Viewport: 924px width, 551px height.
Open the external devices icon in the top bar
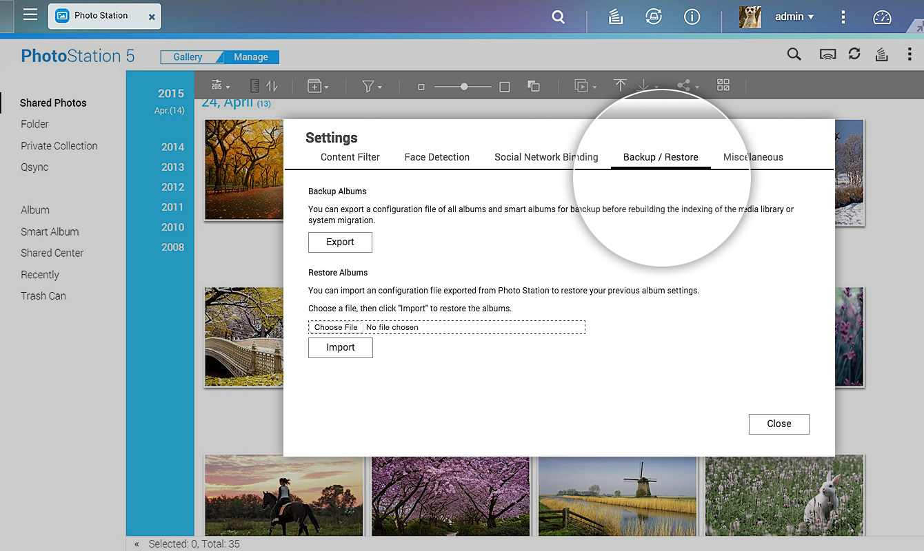pyautogui.click(x=654, y=17)
